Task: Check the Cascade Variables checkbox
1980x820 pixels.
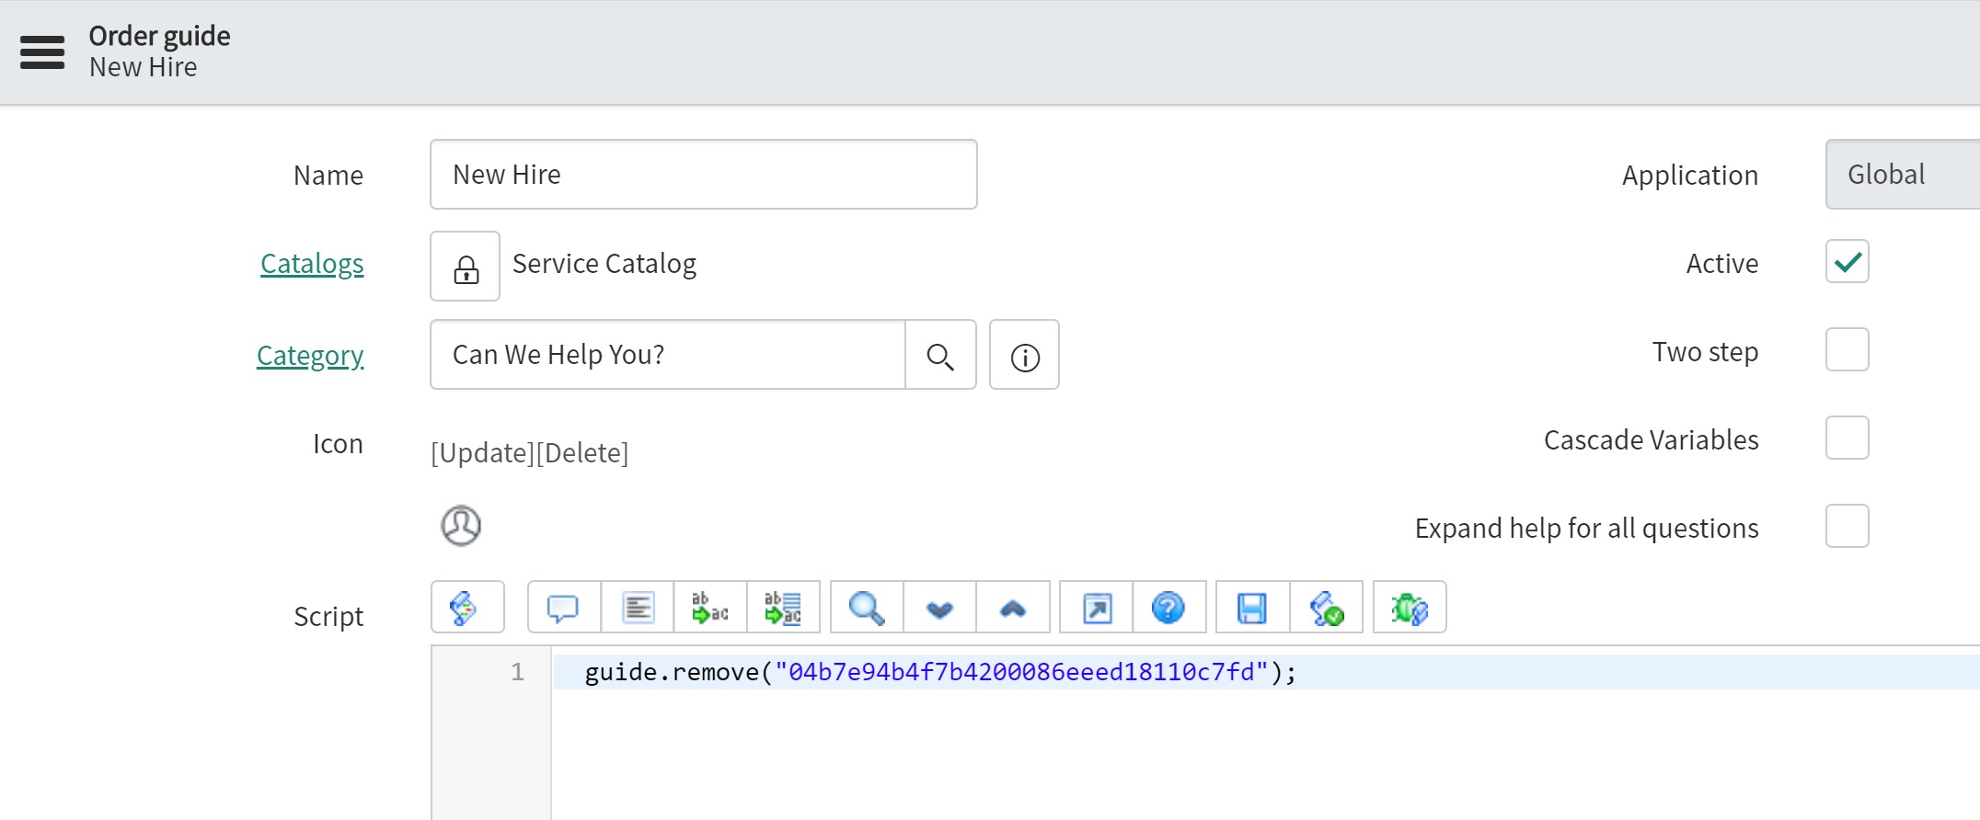Action: (x=1847, y=438)
